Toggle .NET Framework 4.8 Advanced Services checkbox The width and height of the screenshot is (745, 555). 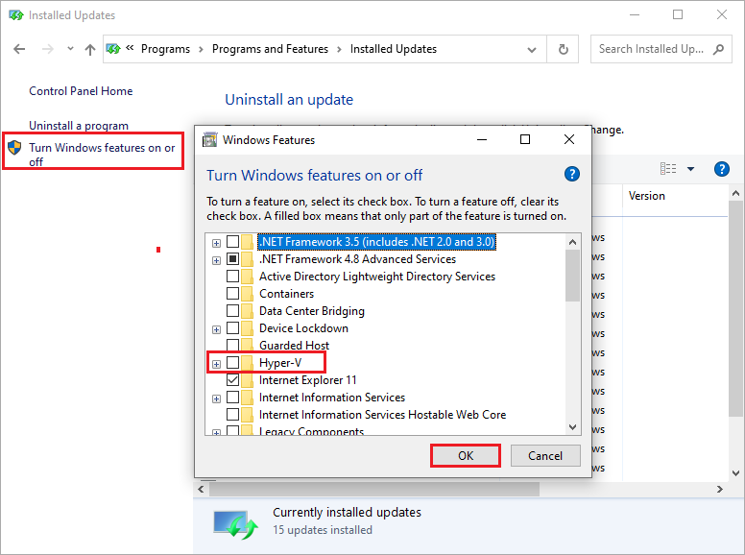point(232,259)
